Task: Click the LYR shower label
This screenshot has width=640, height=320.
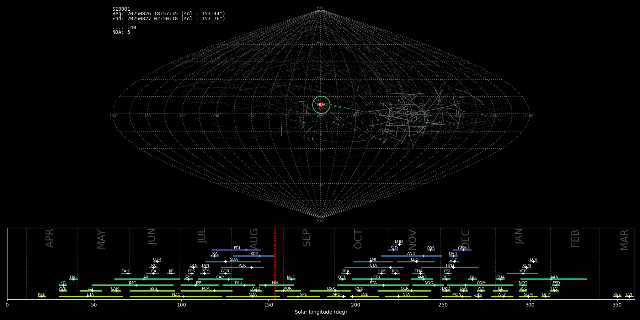Action: tap(63, 283)
